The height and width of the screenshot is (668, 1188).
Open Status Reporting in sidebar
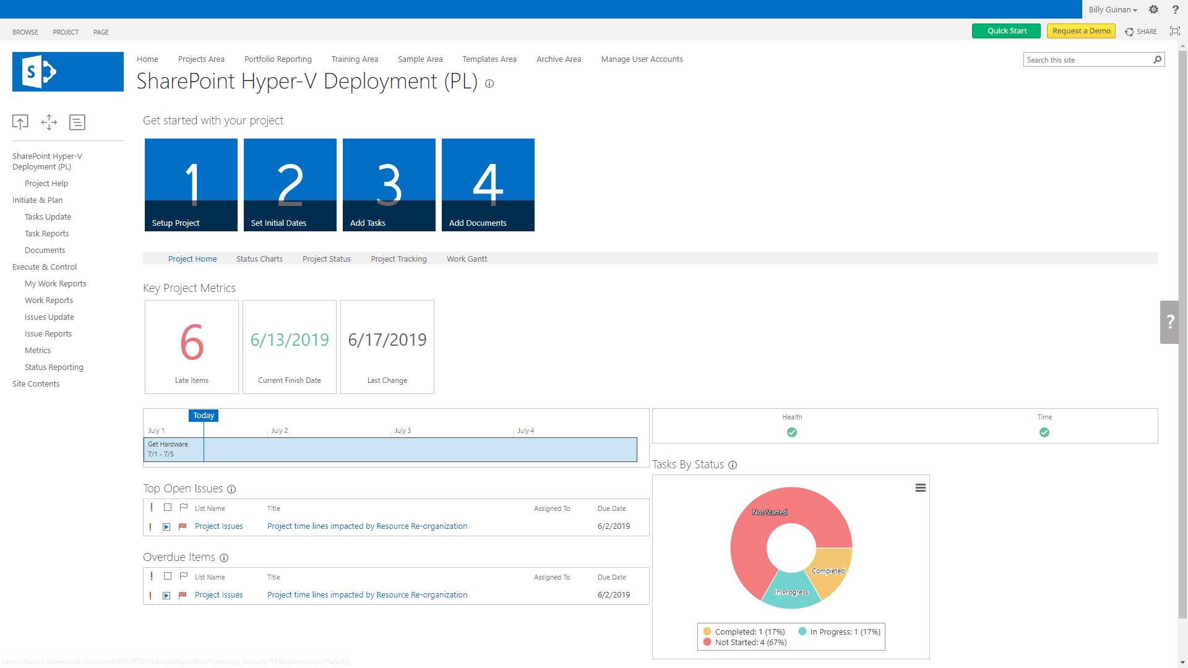click(54, 367)
